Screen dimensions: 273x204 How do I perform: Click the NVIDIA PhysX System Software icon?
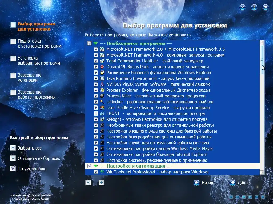tap(102, 84)
